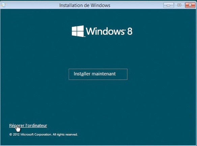The image size is (197, 146).
Task: Click the restore button beside close
Action: coord(179,5)
